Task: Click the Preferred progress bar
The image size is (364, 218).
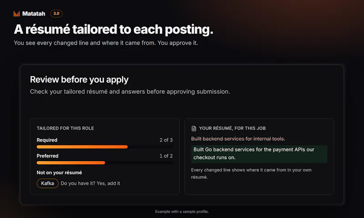Action: 105,163
